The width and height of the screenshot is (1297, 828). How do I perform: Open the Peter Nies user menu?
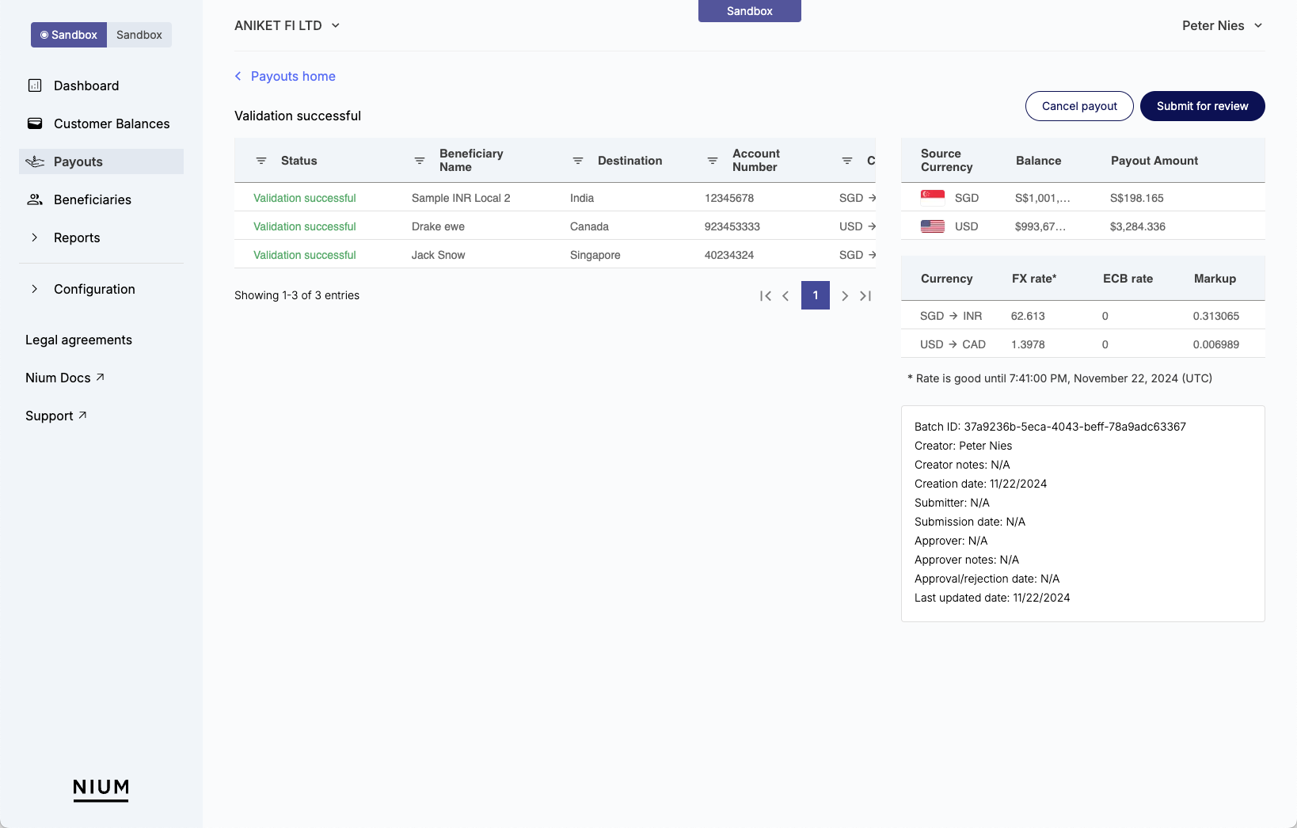point(1222,25)
